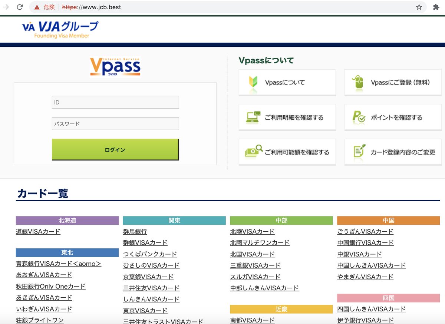Open つくばバンクカード link
The height and width of the screenshot is (324, 445).
pyautogui.click(x=150, y=254)
